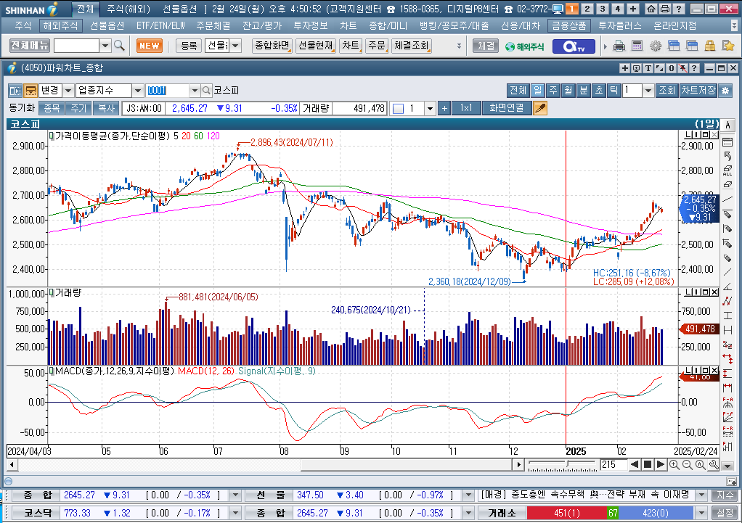Open the 변경 dropdown arrow
Viewport: 742px width, 523px height.
68,91
